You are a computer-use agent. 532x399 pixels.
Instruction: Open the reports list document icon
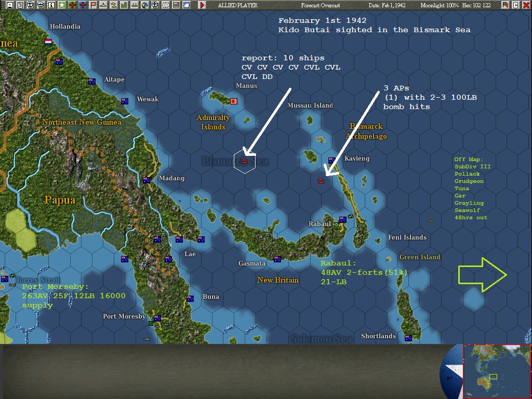click(x=20, y=5)
